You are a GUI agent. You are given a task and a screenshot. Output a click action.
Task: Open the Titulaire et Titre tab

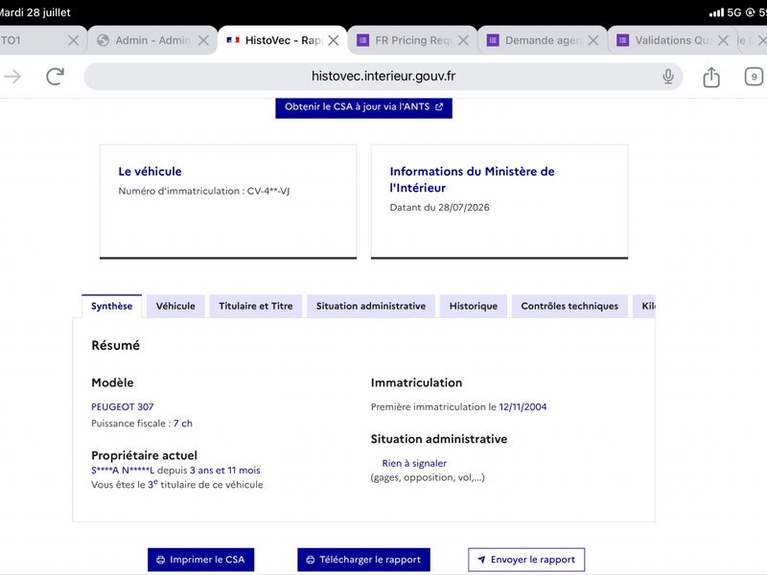coord(256,306)
